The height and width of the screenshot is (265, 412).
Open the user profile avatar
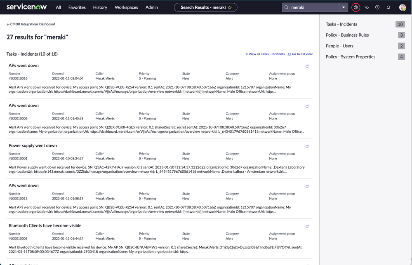(x=402, y=7)
